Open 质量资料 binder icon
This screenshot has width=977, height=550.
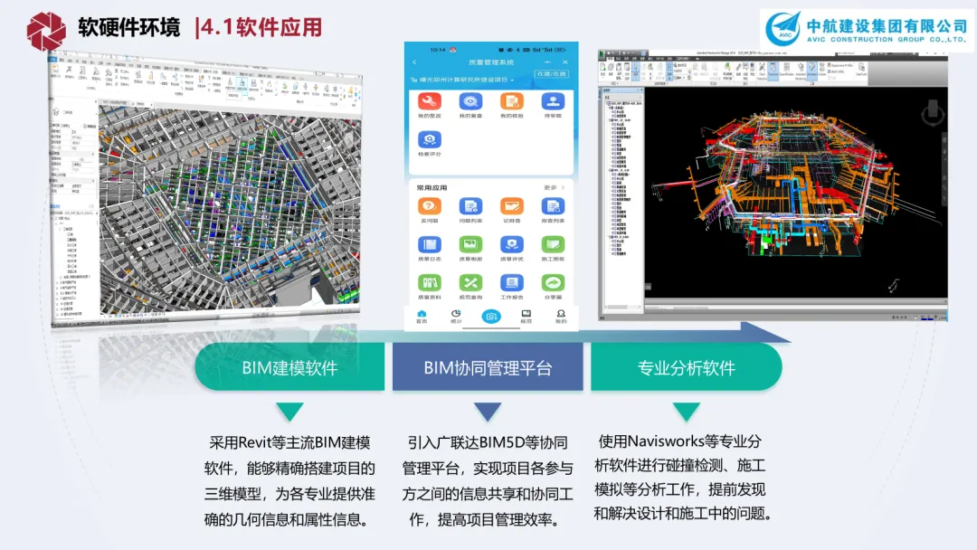pyautogui.click(x=430, y=283)
